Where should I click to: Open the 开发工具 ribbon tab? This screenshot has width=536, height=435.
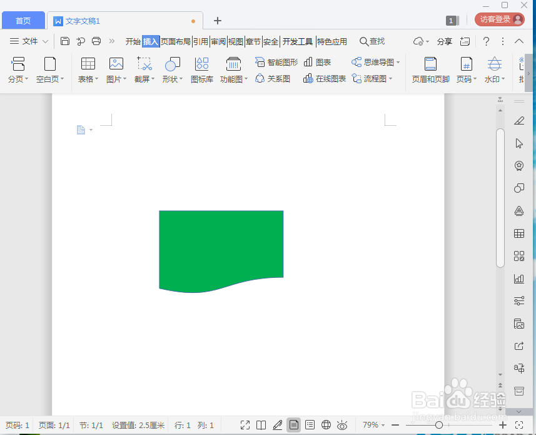298,41
